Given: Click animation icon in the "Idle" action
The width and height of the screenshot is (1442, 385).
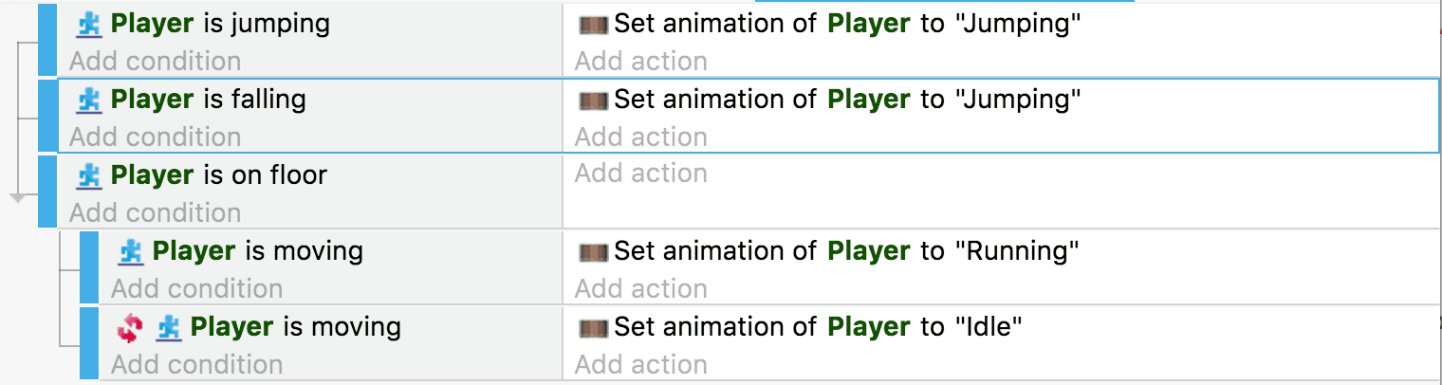Looking at the screenshot, I should pos(593,327).
